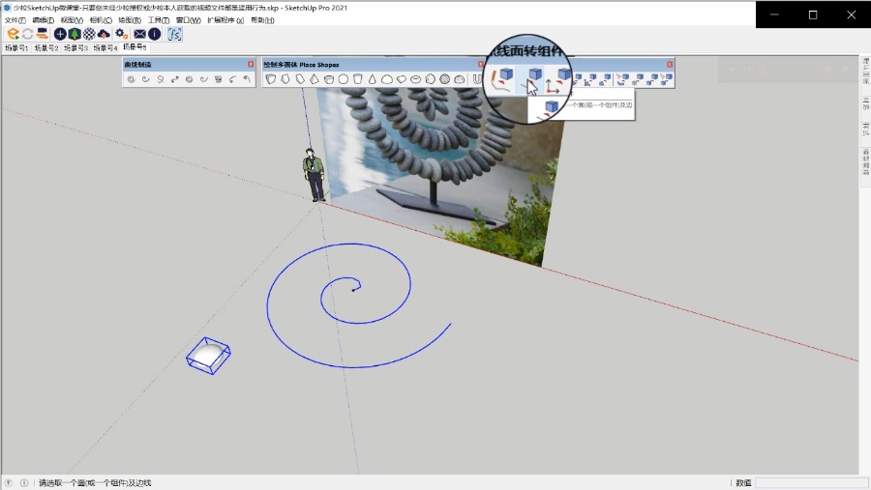Click the green tree hexagon icon
Screen dimensions: 871x490
(x=75, y=35)
